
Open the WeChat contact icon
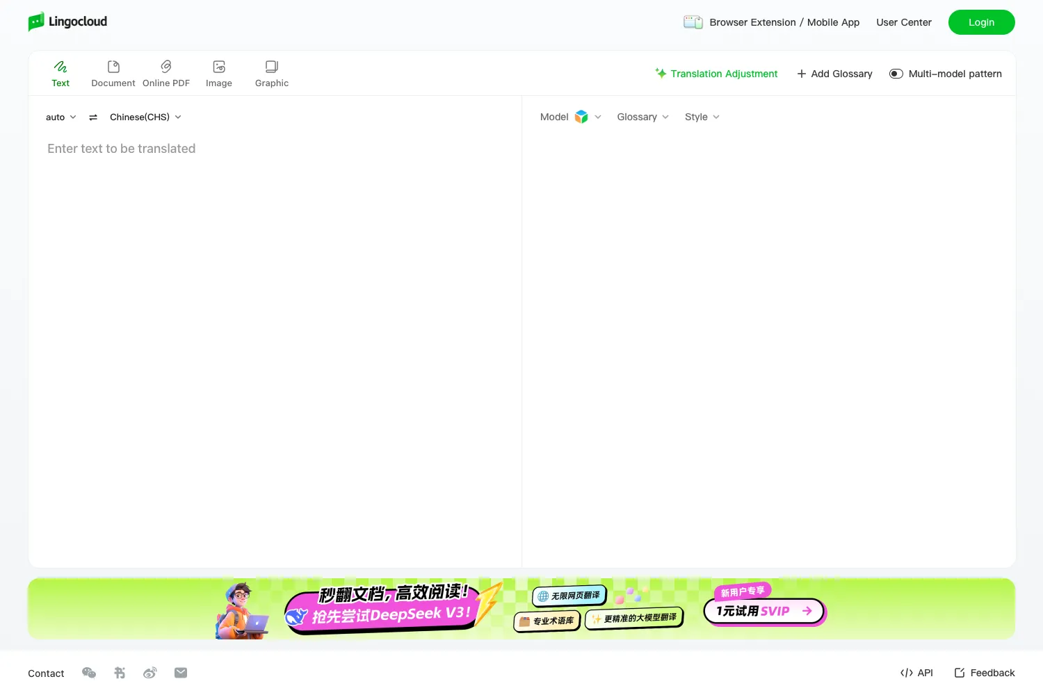pyautogui.click(x=89, y=673)
